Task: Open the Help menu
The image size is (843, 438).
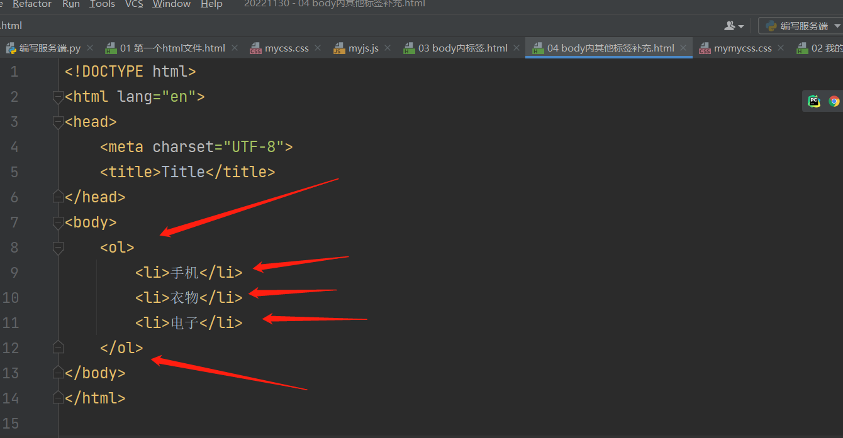Action: (x=211, y=4)
